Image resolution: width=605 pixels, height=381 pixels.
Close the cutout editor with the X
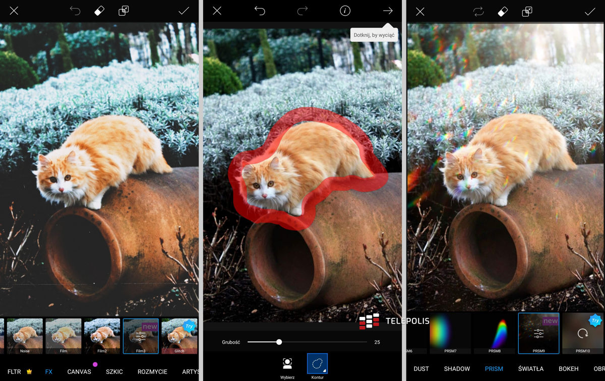tap(217, 11)
